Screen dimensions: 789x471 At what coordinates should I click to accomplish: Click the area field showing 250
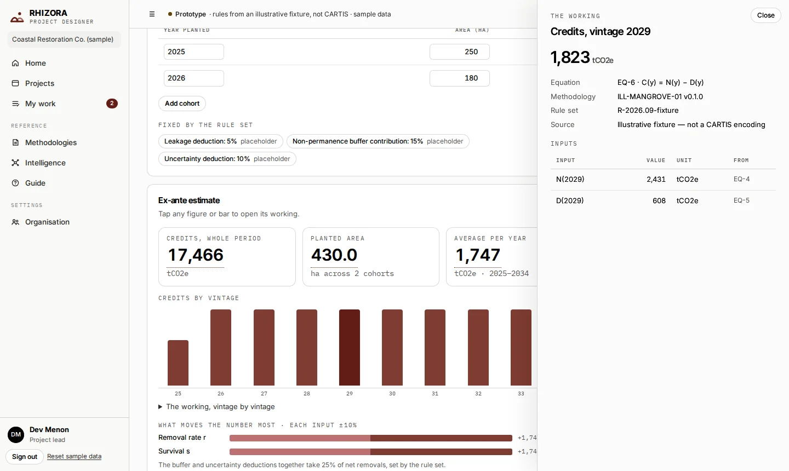point(460,52)
